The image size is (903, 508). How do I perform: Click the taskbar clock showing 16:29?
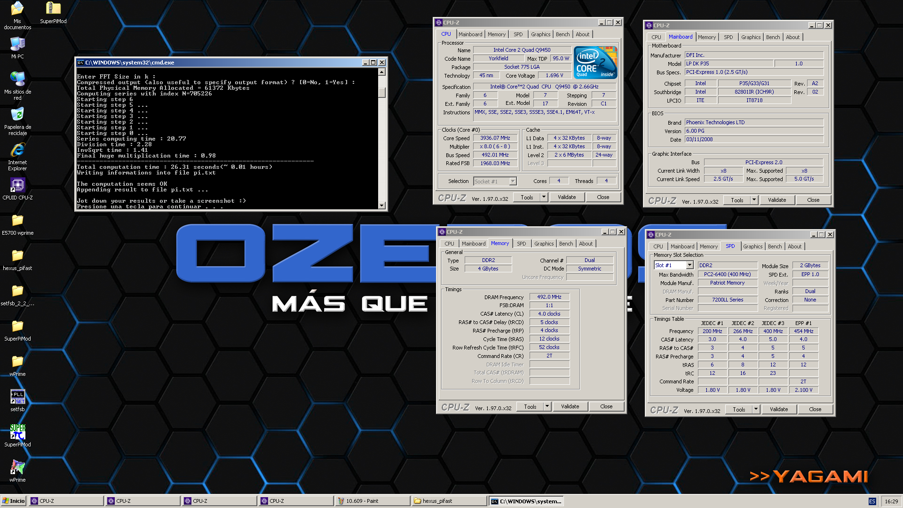(x=891, y=501)
